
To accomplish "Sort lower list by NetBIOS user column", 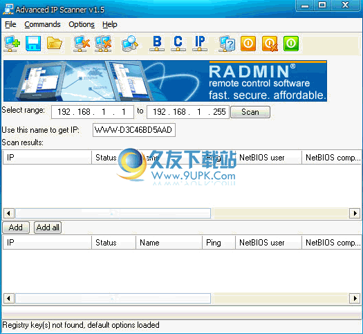I will pos(268,243).
